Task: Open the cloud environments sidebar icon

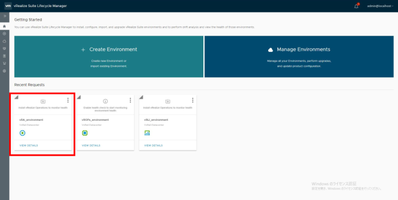Action: (x=4, y=41)
